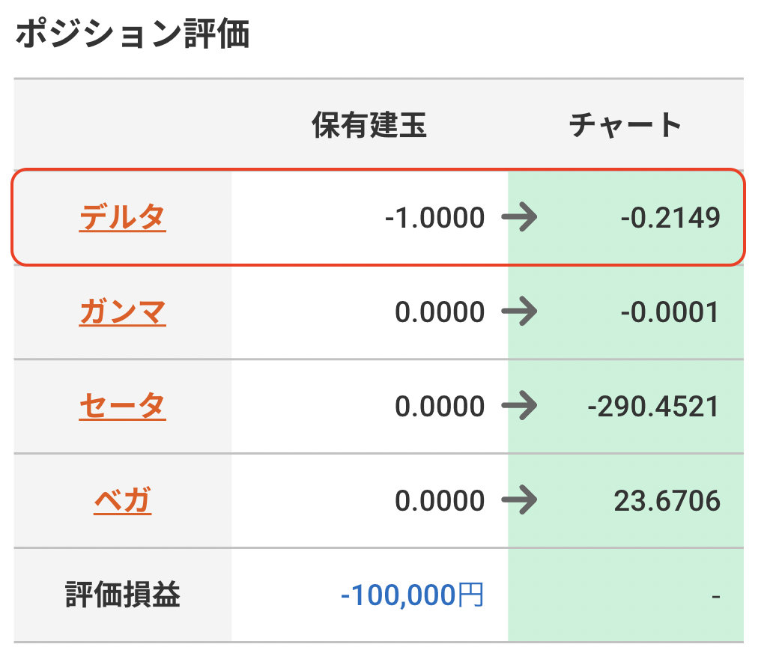Click the arrow icon in デルタ row
This screenshot has width=767, height=668.
[520, 219]
